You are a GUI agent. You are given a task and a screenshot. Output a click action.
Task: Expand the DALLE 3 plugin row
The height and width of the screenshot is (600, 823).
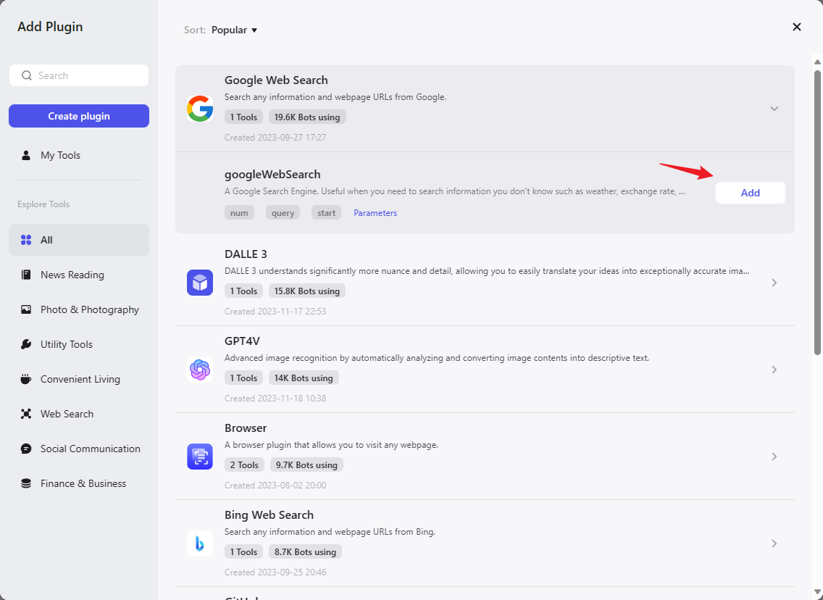point(774,283)
